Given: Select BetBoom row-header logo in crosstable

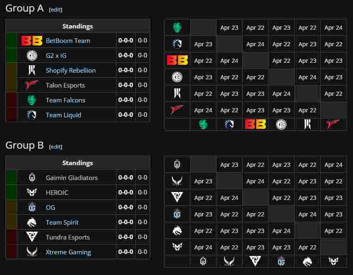Looking at the screenshot, I should tap(177, 60).
